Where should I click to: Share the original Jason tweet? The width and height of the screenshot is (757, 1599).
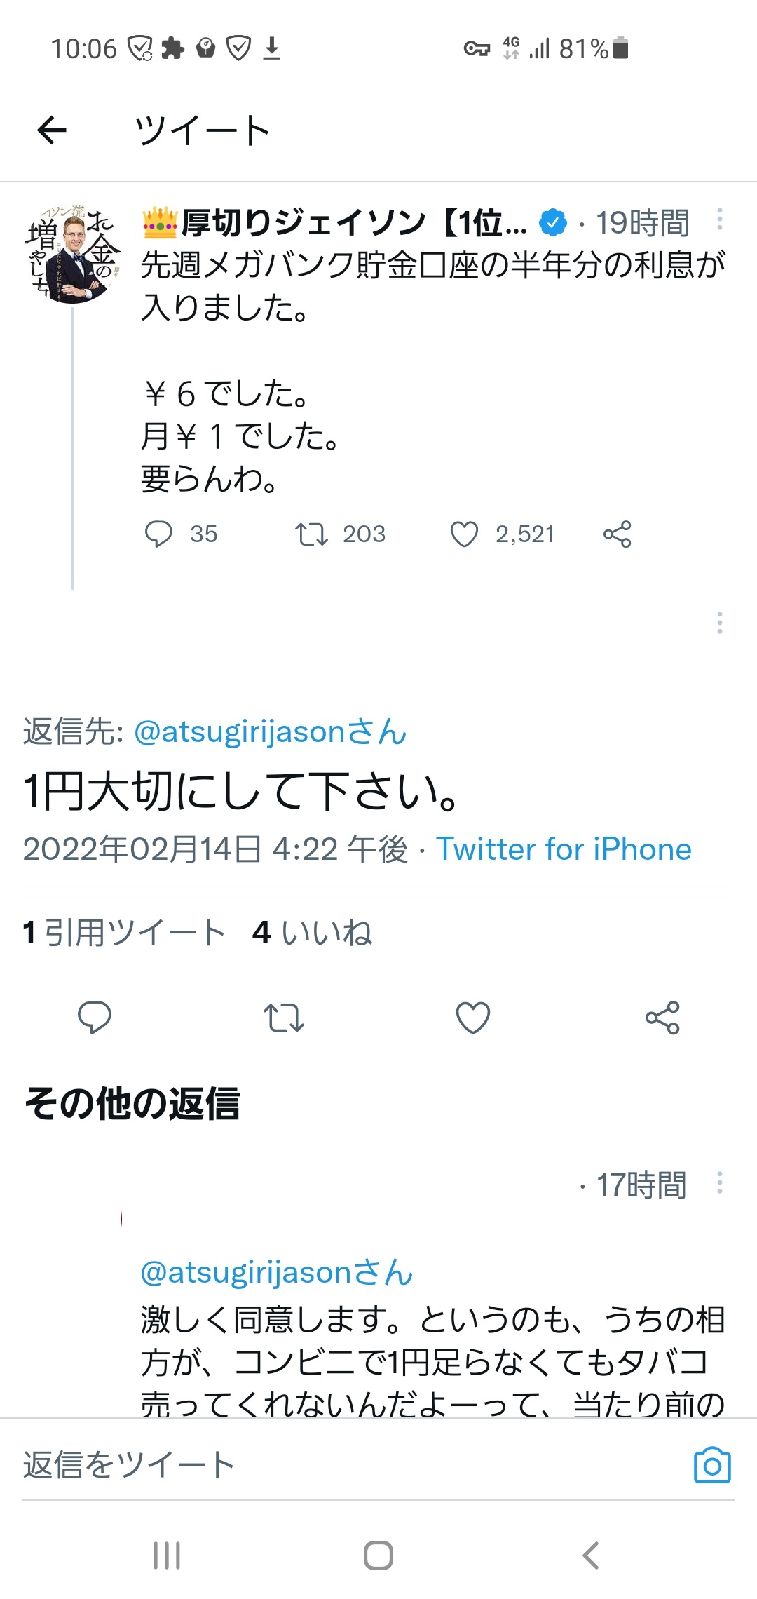pos(617,534)
